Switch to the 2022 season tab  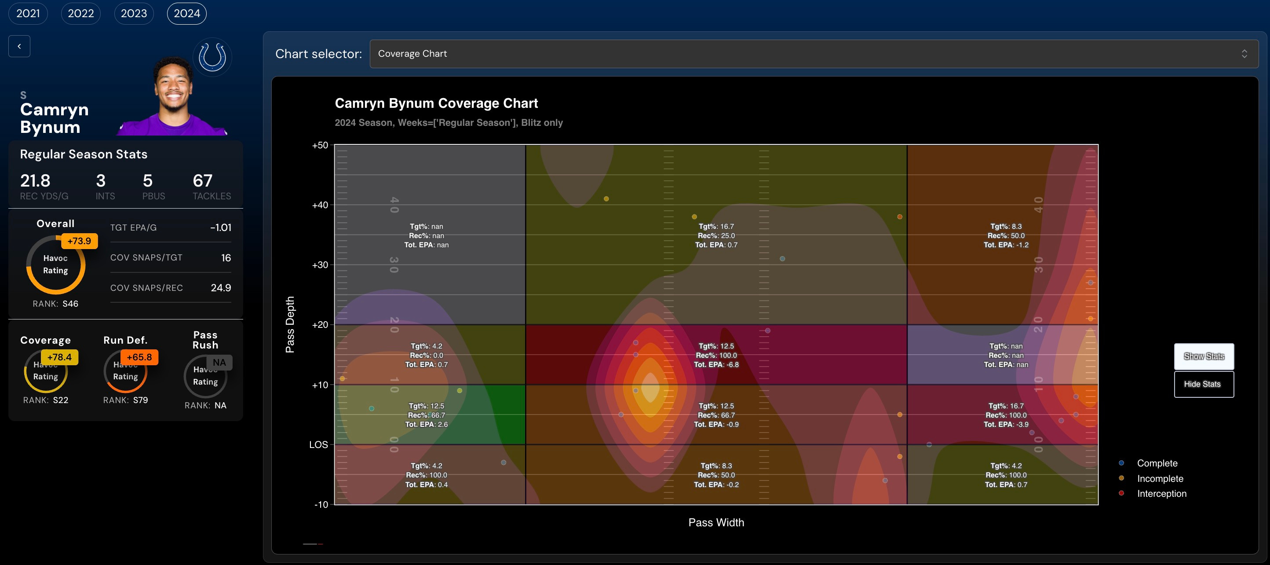(x=81, y=13)
